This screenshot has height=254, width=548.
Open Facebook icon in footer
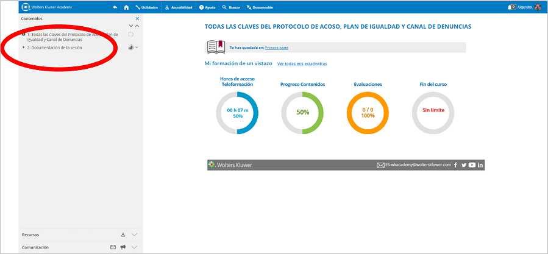(x=456, y=165)
